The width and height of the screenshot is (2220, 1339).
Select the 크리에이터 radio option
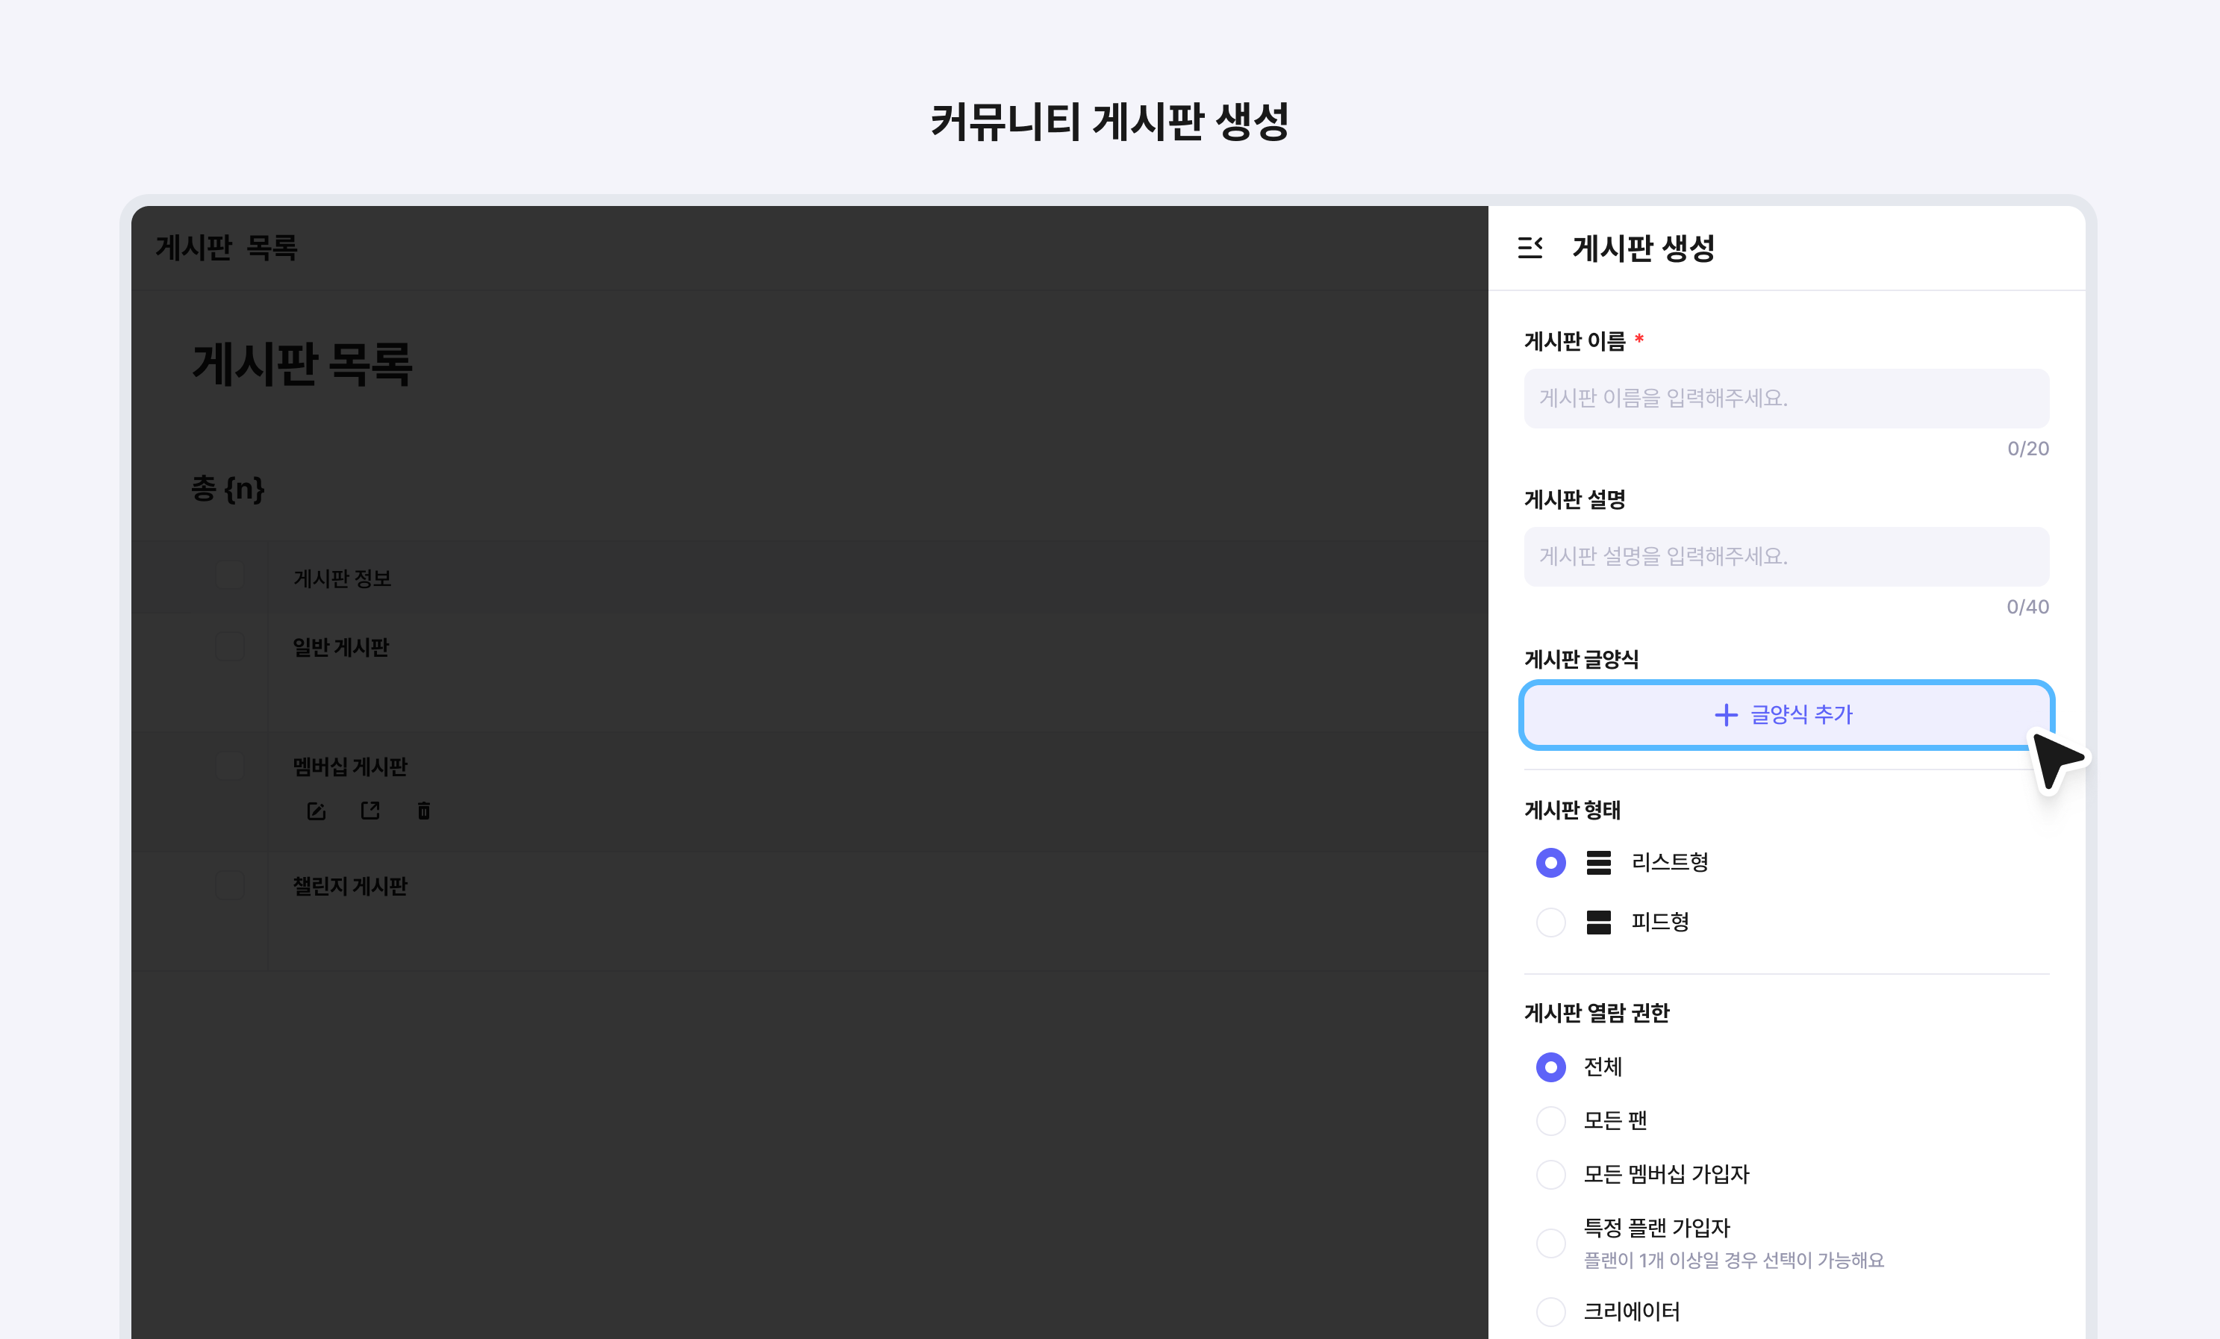click(x=1550, y=1311)
